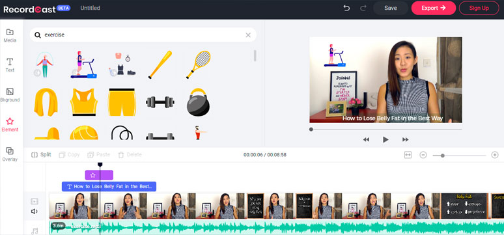
Task: Open the Text panel
Action: coord(10,65)
